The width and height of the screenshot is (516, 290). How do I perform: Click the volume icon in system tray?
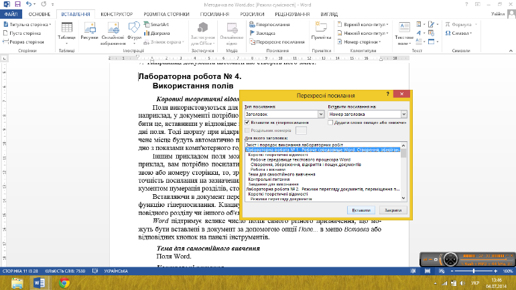click(462, 283)
